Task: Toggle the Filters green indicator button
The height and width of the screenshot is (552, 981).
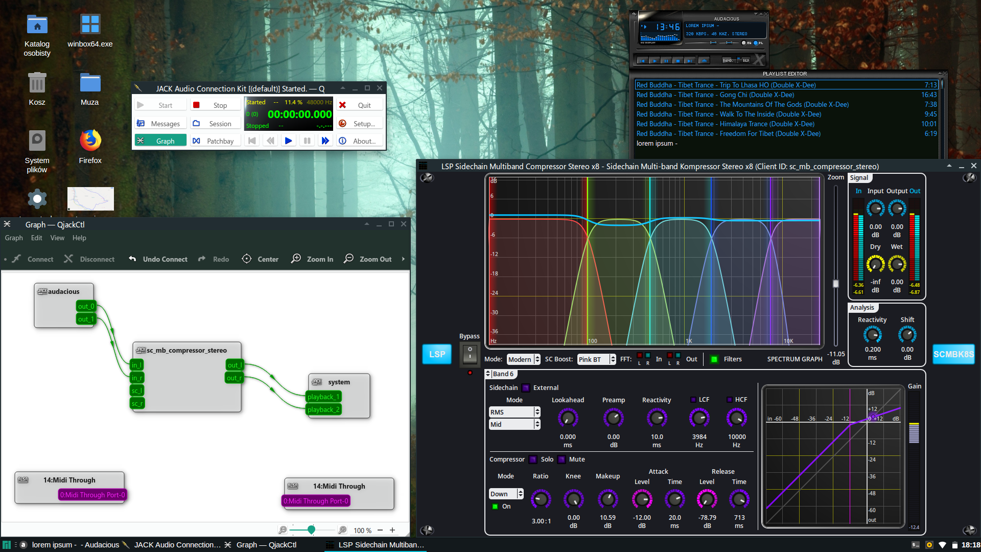Action: click(x=714, y=359)
